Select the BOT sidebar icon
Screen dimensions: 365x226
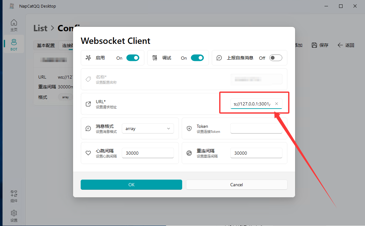click(14, 42)
